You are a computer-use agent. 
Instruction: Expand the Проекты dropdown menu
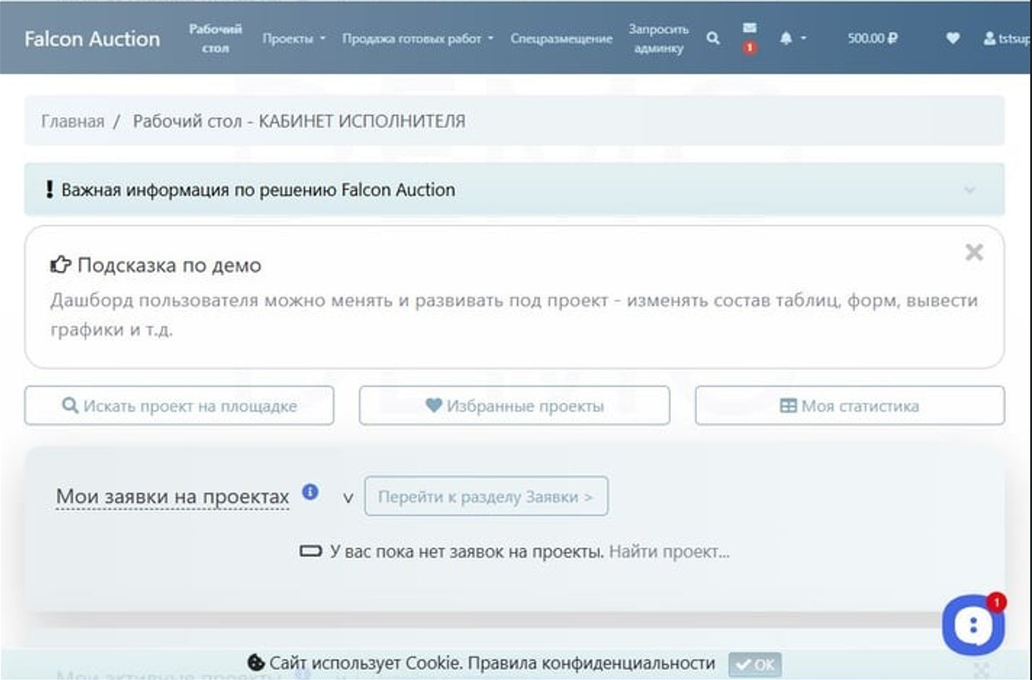pyautogui.click(x=294, y=38)
